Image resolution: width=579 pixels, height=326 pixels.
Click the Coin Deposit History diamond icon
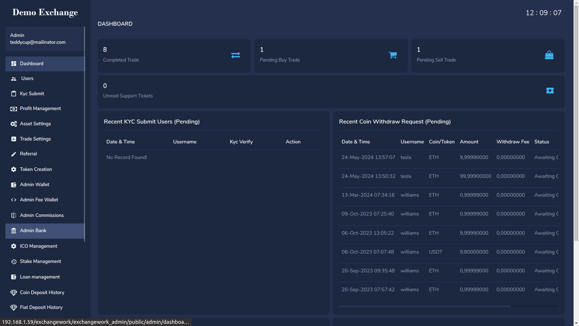pyautogui.click(x=14, y=293)
